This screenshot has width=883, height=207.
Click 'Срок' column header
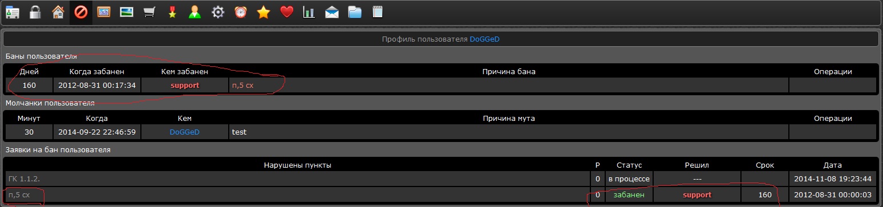click(x=764, y=165)
